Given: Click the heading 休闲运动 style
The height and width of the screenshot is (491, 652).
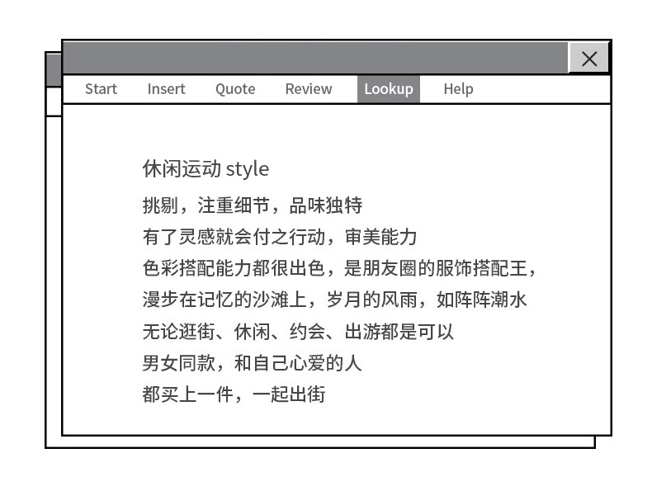Looking at the screenshot, I should 206,169.
